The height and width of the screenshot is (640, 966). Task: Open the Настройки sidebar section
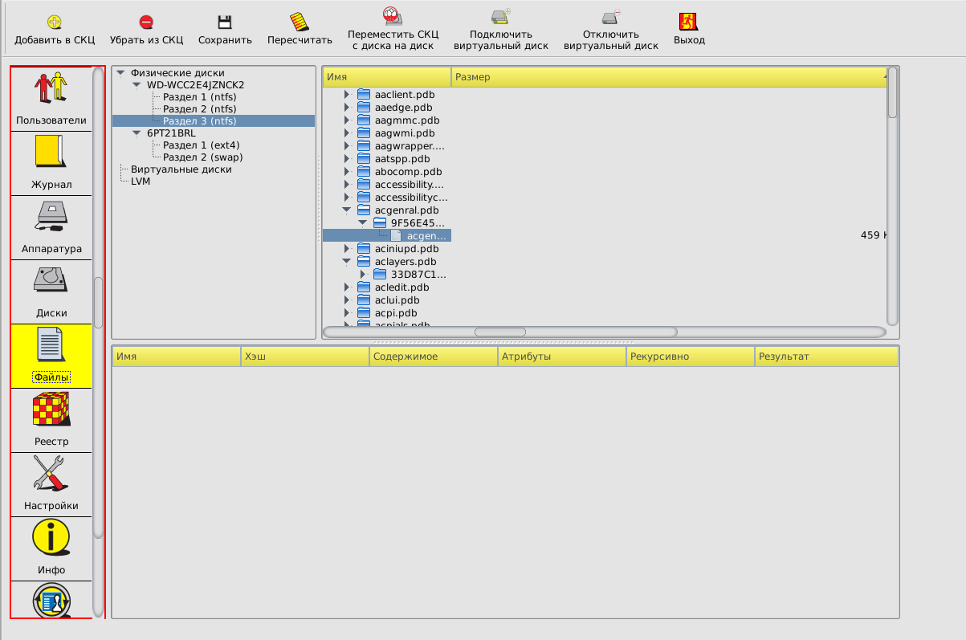tap(51, 485)
